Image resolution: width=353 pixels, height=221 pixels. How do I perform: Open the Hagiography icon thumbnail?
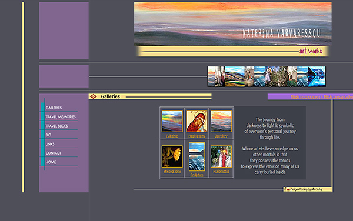(197, 121)
